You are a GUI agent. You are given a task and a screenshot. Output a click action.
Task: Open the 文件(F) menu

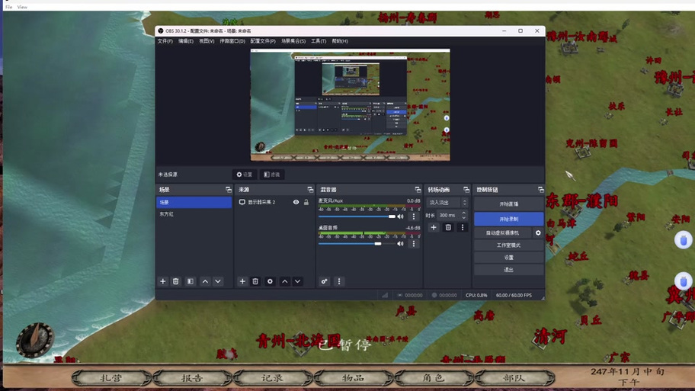(x=165, y=41)
